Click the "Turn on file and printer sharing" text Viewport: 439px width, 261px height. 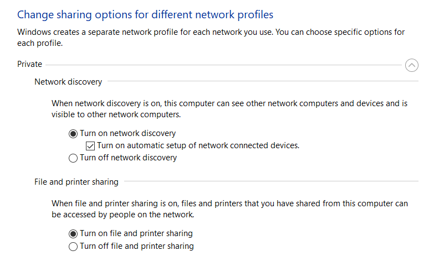(x=136, y=233)
